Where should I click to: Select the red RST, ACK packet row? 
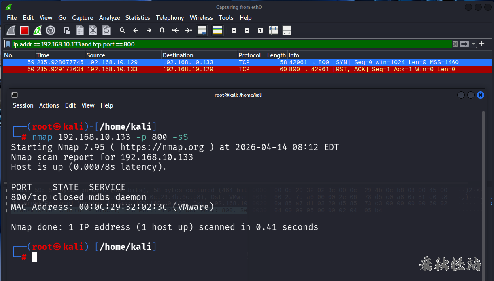pyautogui.click(x=247, y=70)
